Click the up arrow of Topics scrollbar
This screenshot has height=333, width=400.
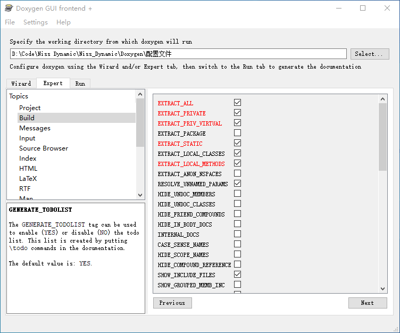(140, 94)
